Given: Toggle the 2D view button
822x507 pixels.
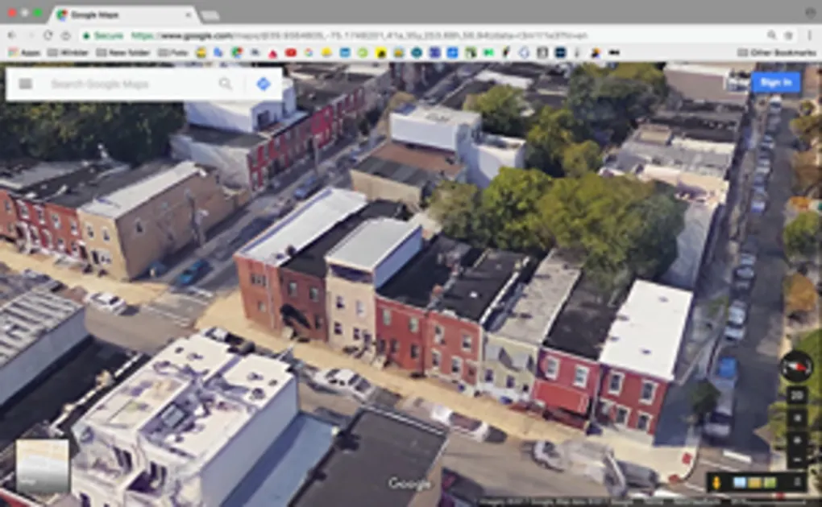Looking at the screenshot, I should click(796, 396).
